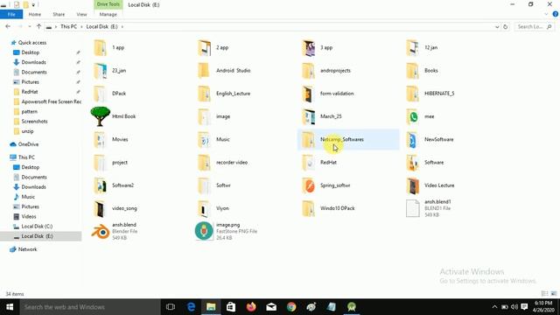Open the Windows Start menu
Image resolution: width=560 pixels, height=315 pixels.
(x=10, y=307)
